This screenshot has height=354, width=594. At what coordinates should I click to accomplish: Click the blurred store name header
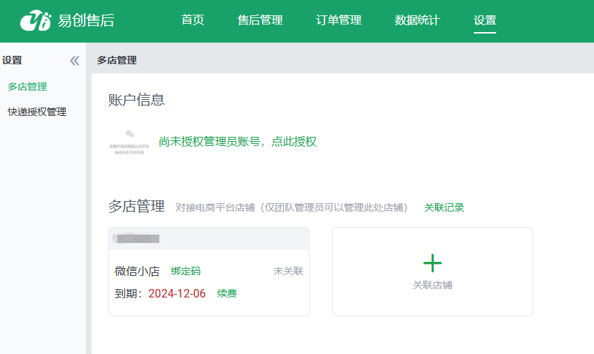pos(138,239)
